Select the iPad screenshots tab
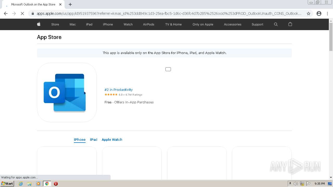Image resolution: width=333 pixels, height=187 pixels. tap(94, 139)
